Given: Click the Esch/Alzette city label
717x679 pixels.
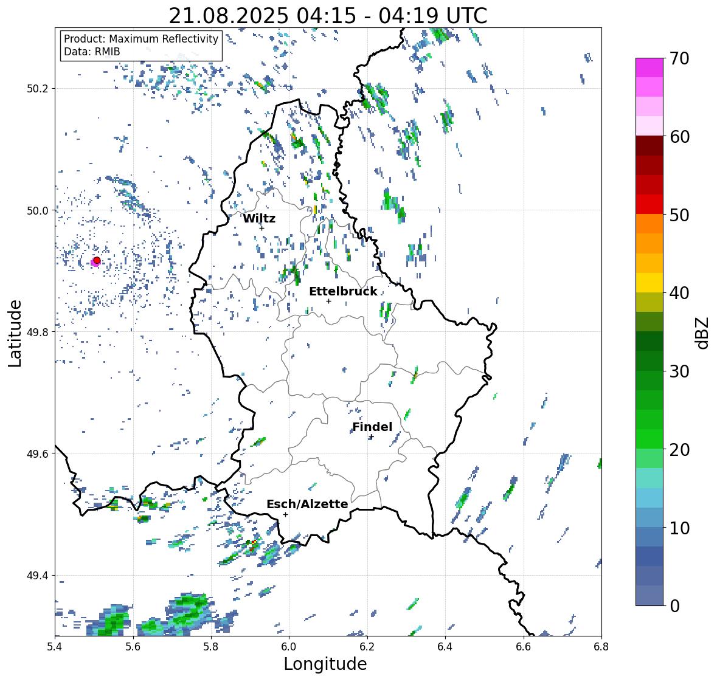Looking at the screenshot, I should (x=307, y=504).
